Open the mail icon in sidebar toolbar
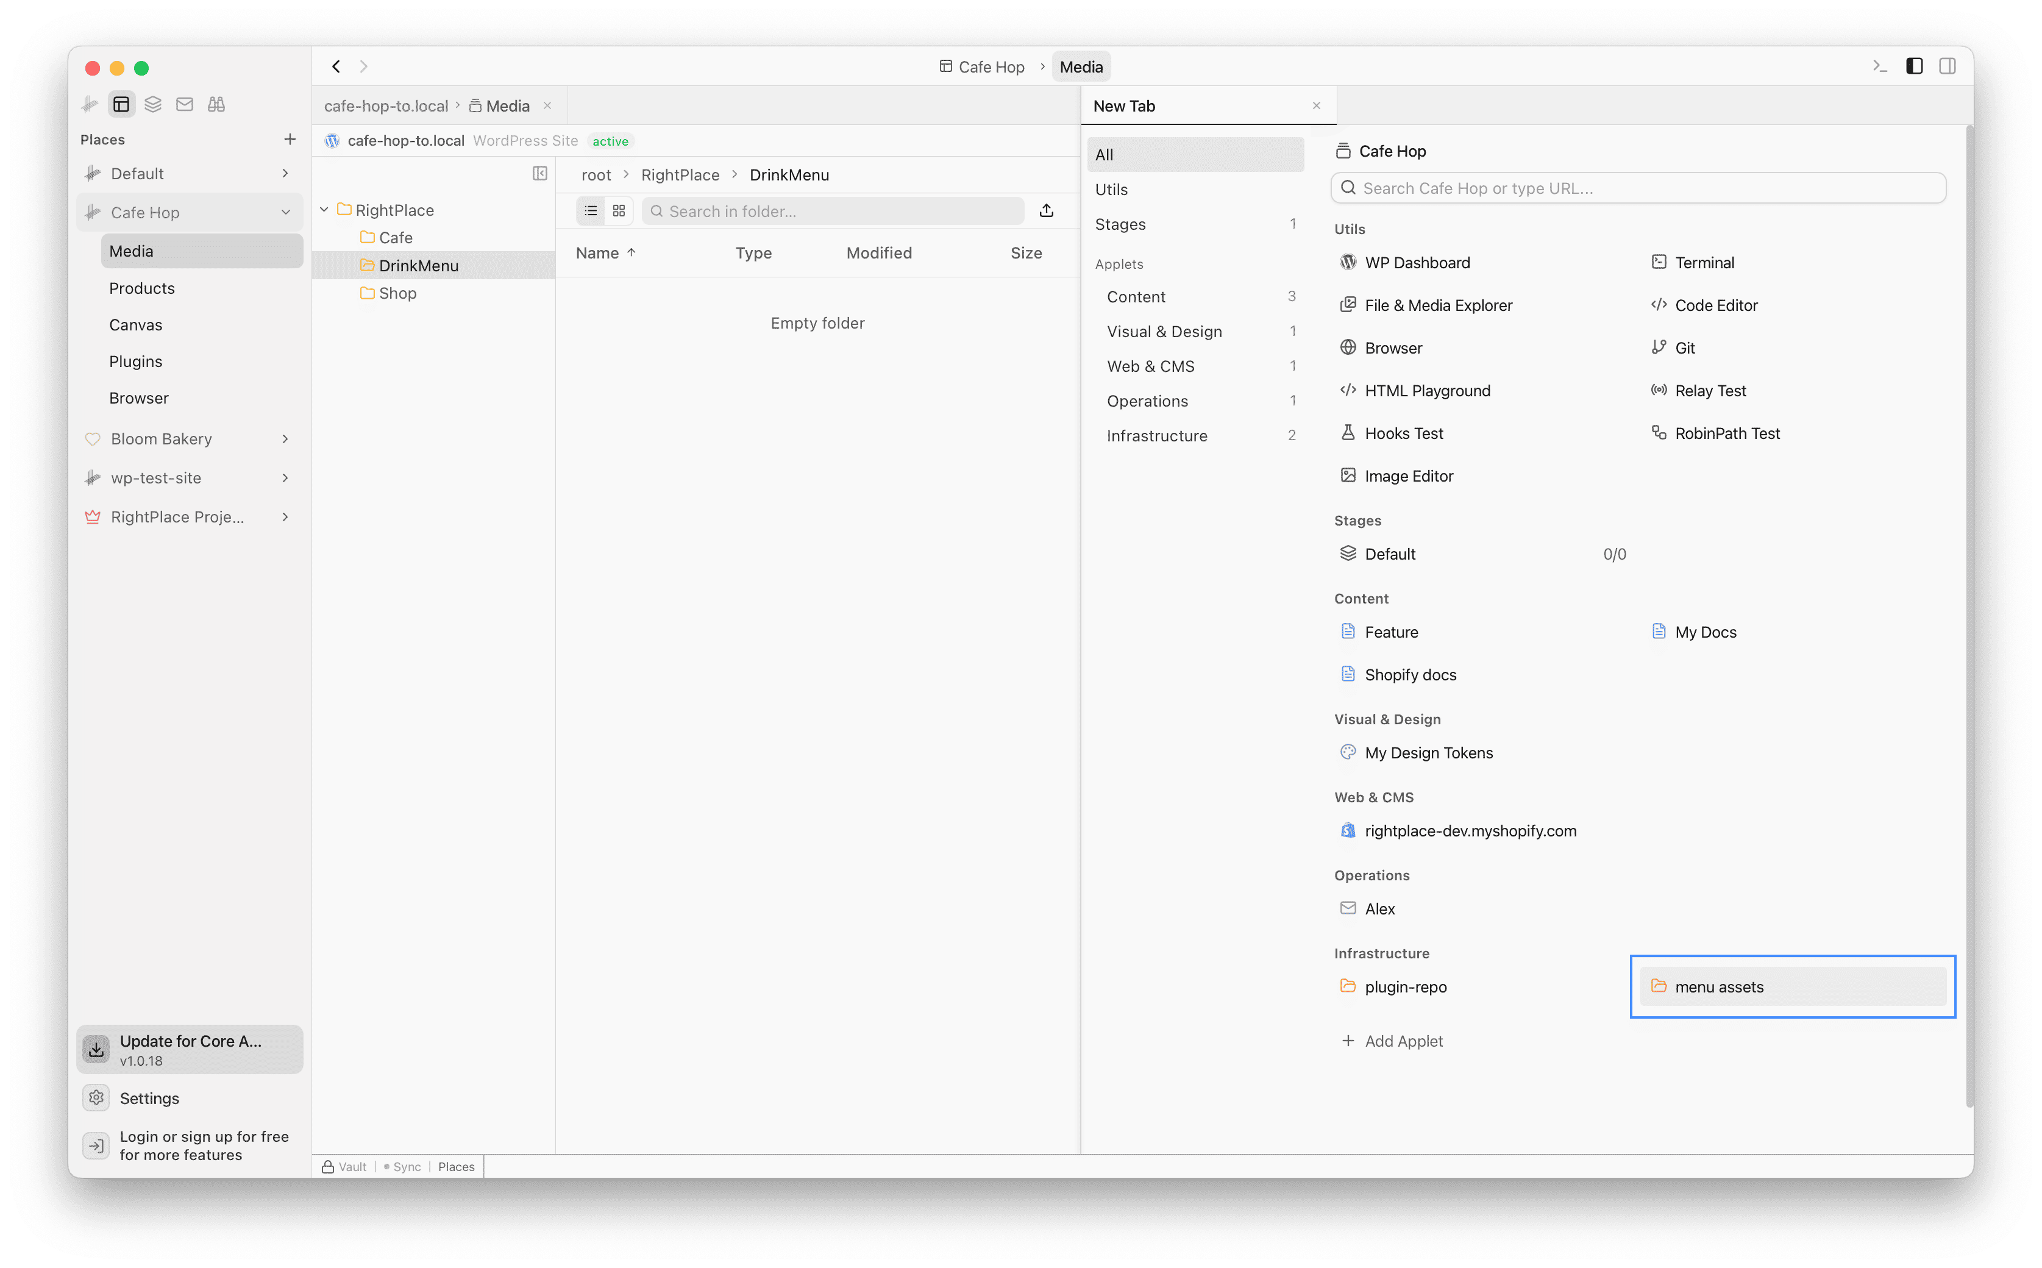This screenshot has width=2042, height=1268. point(185,104)
